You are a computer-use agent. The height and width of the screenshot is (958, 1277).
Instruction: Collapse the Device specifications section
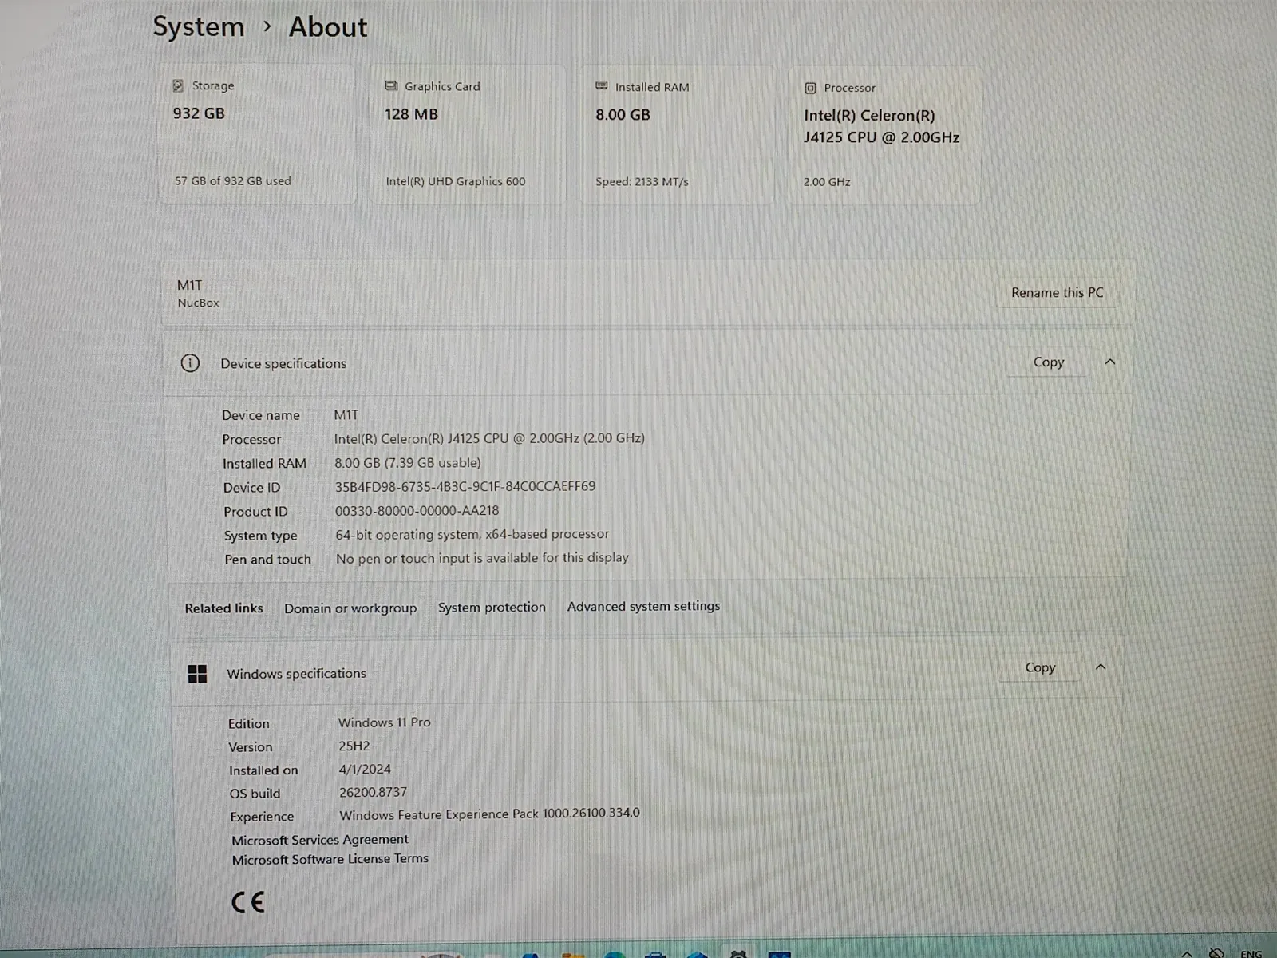click(1109, 362)
